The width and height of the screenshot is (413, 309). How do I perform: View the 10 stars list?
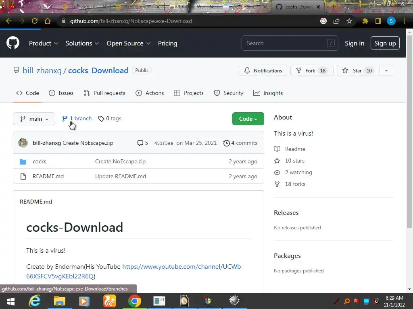click(294, 161)
